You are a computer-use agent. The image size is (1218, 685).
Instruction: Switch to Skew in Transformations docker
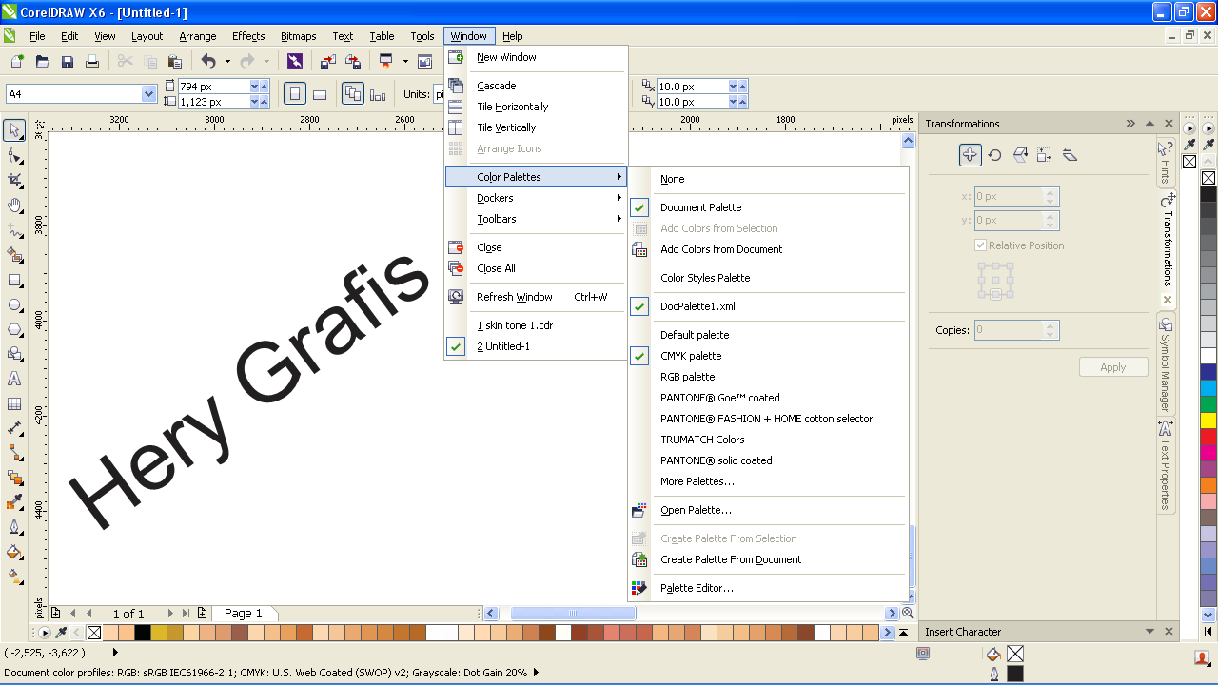(1070, 155)
